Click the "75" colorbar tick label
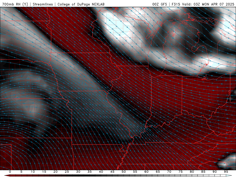 181,172
